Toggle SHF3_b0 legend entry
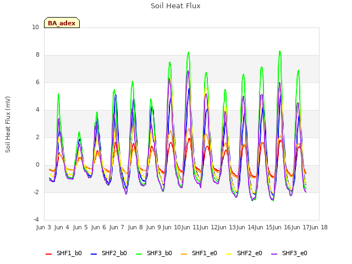The width and height of the screenshot is (352, 264). click(154, 253)
